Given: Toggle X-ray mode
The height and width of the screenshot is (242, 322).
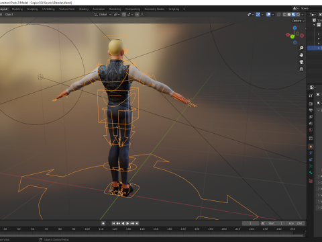Looking at the screenshot, I should click(279, 15).
